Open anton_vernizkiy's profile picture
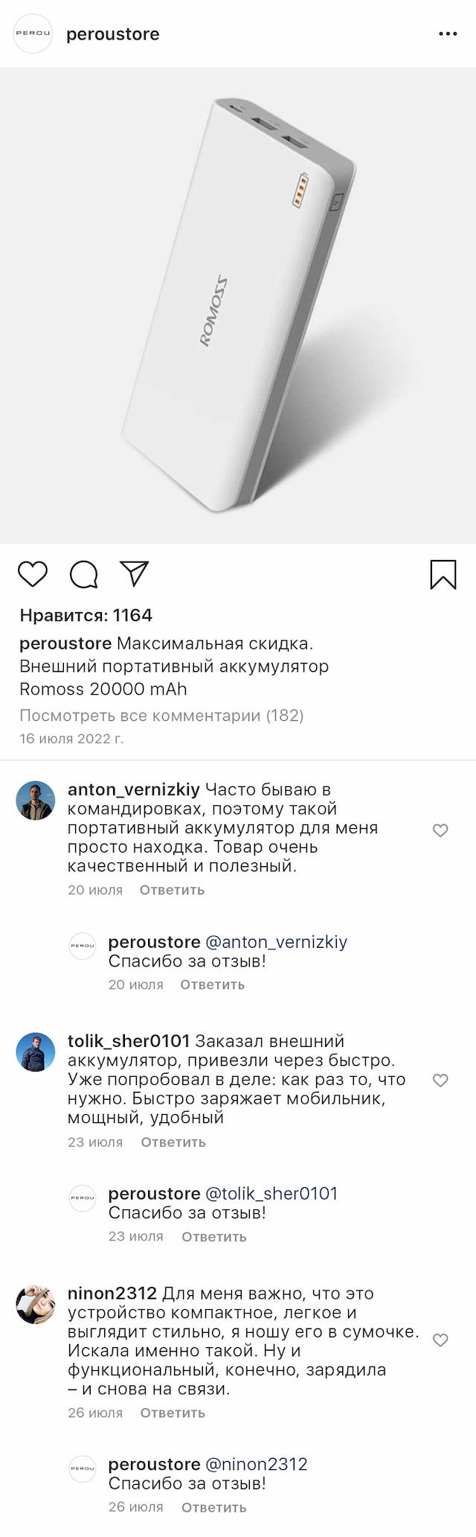The width and height of the screenshot is (476, 1537). pyautogui.click(x=36, y=801)
